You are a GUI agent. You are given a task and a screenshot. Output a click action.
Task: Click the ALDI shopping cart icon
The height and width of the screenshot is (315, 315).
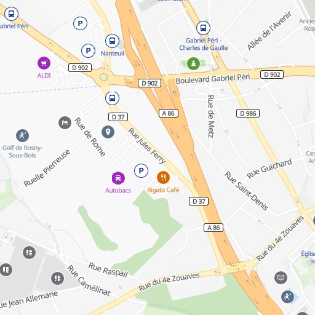coord(44,63)
